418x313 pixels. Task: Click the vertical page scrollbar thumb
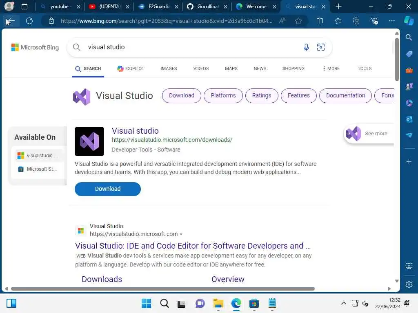(x=397, y=59)
